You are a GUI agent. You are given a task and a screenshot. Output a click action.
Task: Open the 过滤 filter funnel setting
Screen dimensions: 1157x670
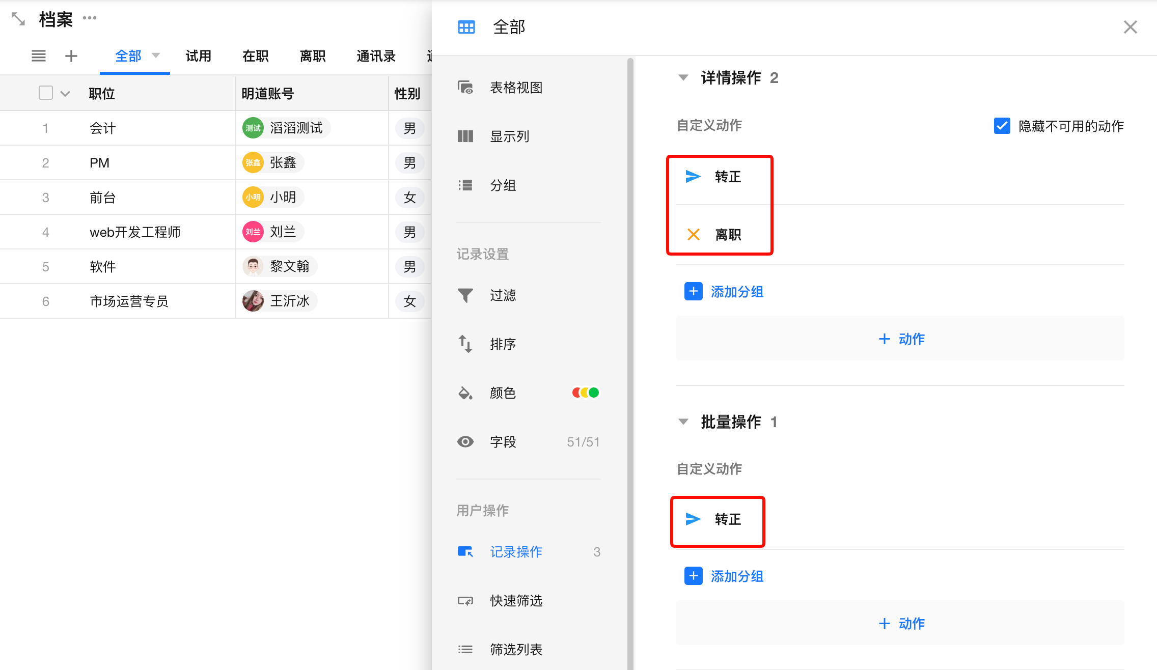pos(529,295)
